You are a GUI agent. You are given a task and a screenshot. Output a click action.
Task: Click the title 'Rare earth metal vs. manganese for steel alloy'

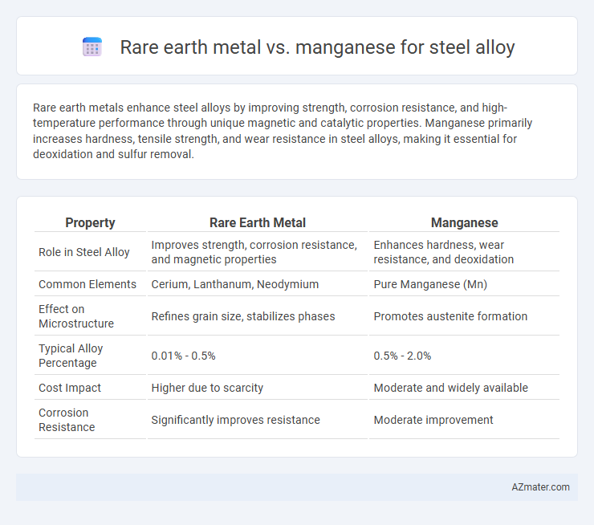point(317,47)
